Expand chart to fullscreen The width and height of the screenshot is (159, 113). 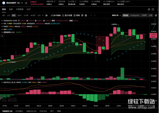pos(156,15)
